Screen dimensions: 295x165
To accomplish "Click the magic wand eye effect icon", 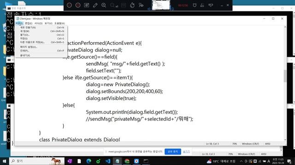I will coord(141,5).
